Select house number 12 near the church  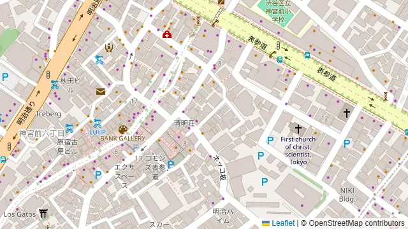point(324,118)
